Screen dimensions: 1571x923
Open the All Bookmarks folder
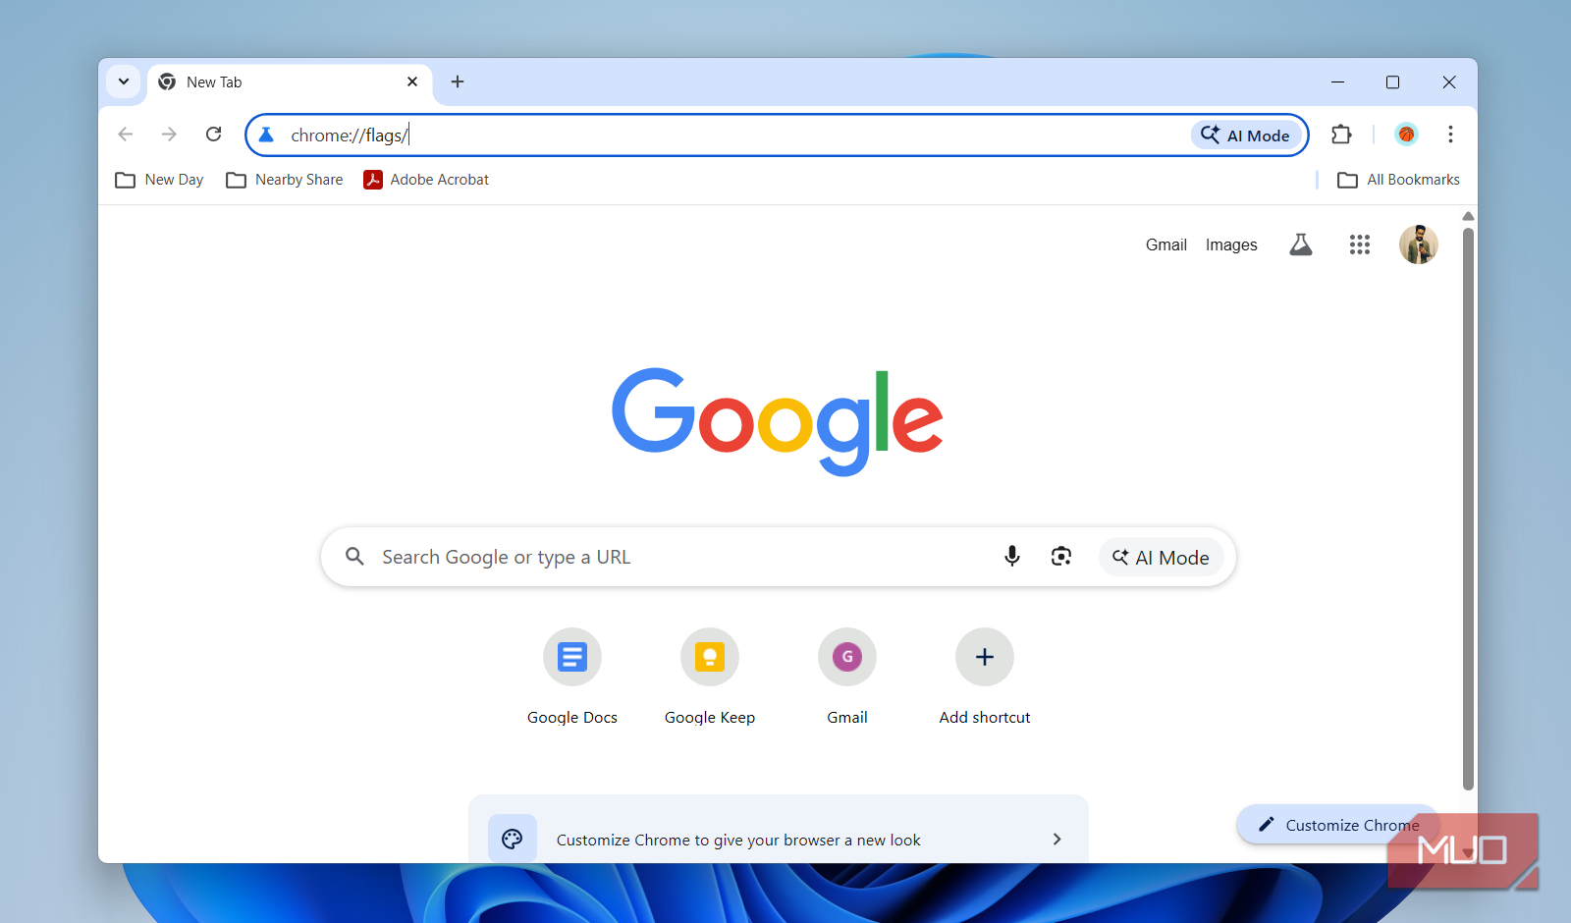click(x=1399, y=180)
